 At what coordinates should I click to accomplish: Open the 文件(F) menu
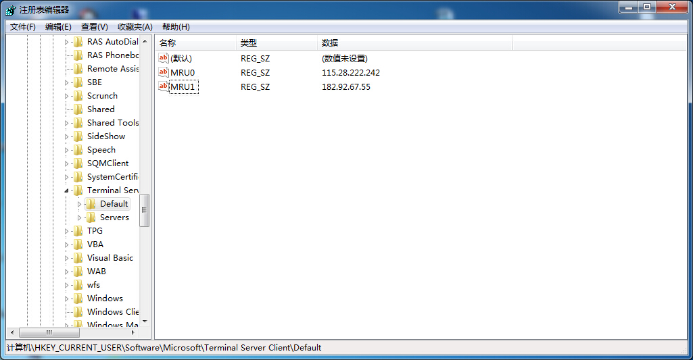tap(22, 27)
